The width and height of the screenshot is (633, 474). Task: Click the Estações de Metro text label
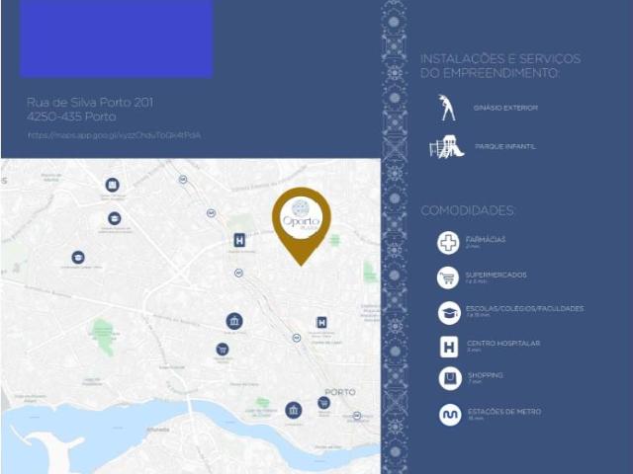[504, 412]
